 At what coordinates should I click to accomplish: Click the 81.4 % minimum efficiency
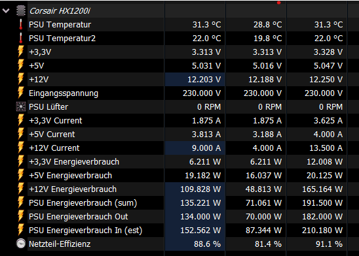tap(269, 244)
